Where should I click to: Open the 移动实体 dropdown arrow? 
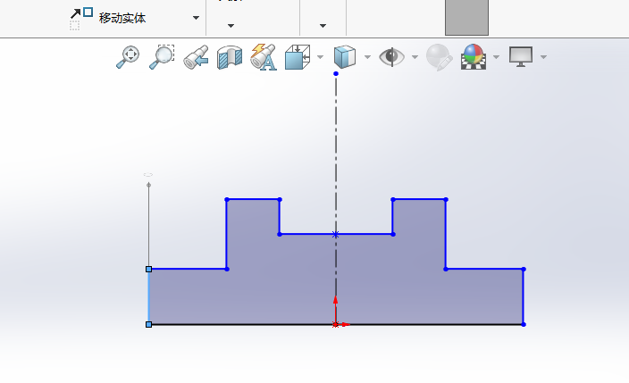click(x=196, y=18)
